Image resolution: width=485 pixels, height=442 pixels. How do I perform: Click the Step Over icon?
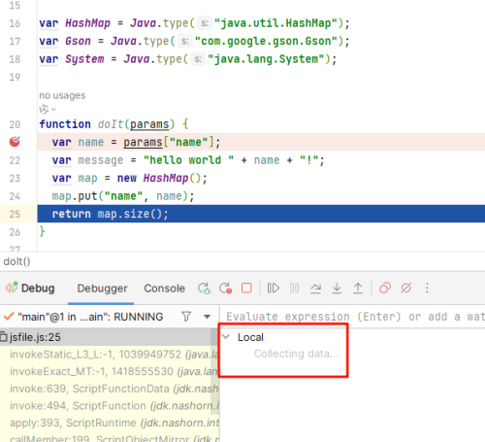pyautogui.click(x=315, y=288)
